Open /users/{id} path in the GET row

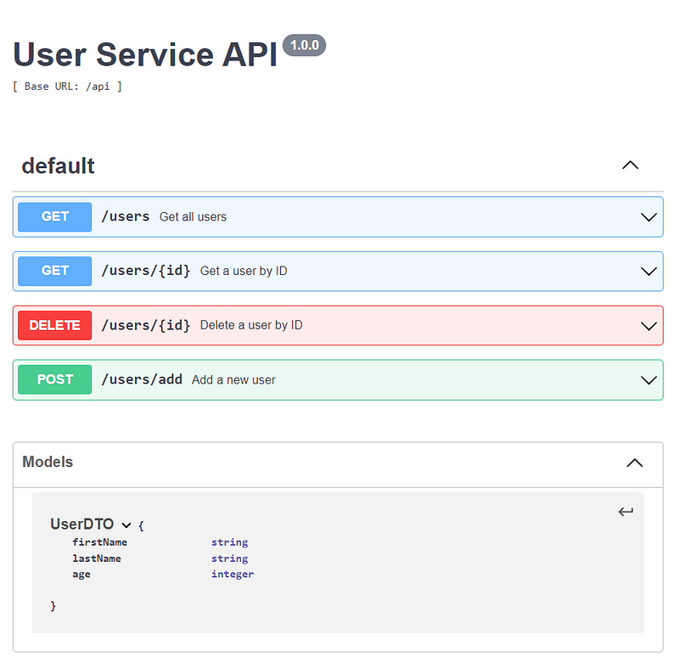point(145,271)
